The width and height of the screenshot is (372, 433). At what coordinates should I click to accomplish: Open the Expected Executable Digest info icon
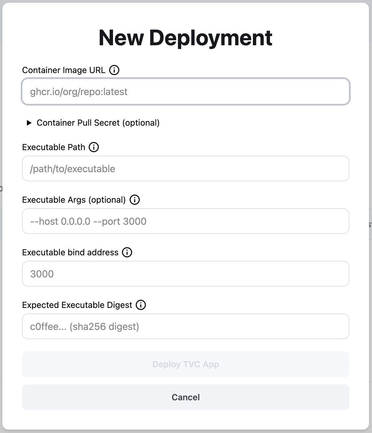[141, 305]
